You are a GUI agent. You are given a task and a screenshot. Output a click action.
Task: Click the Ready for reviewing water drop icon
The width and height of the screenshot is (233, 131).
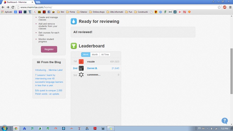tap(74, 21)
